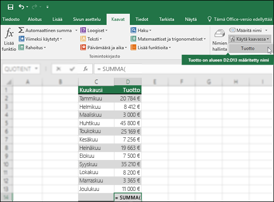Click the Redo arrow icon
The image size is (274, 202).
coord(35,7)
